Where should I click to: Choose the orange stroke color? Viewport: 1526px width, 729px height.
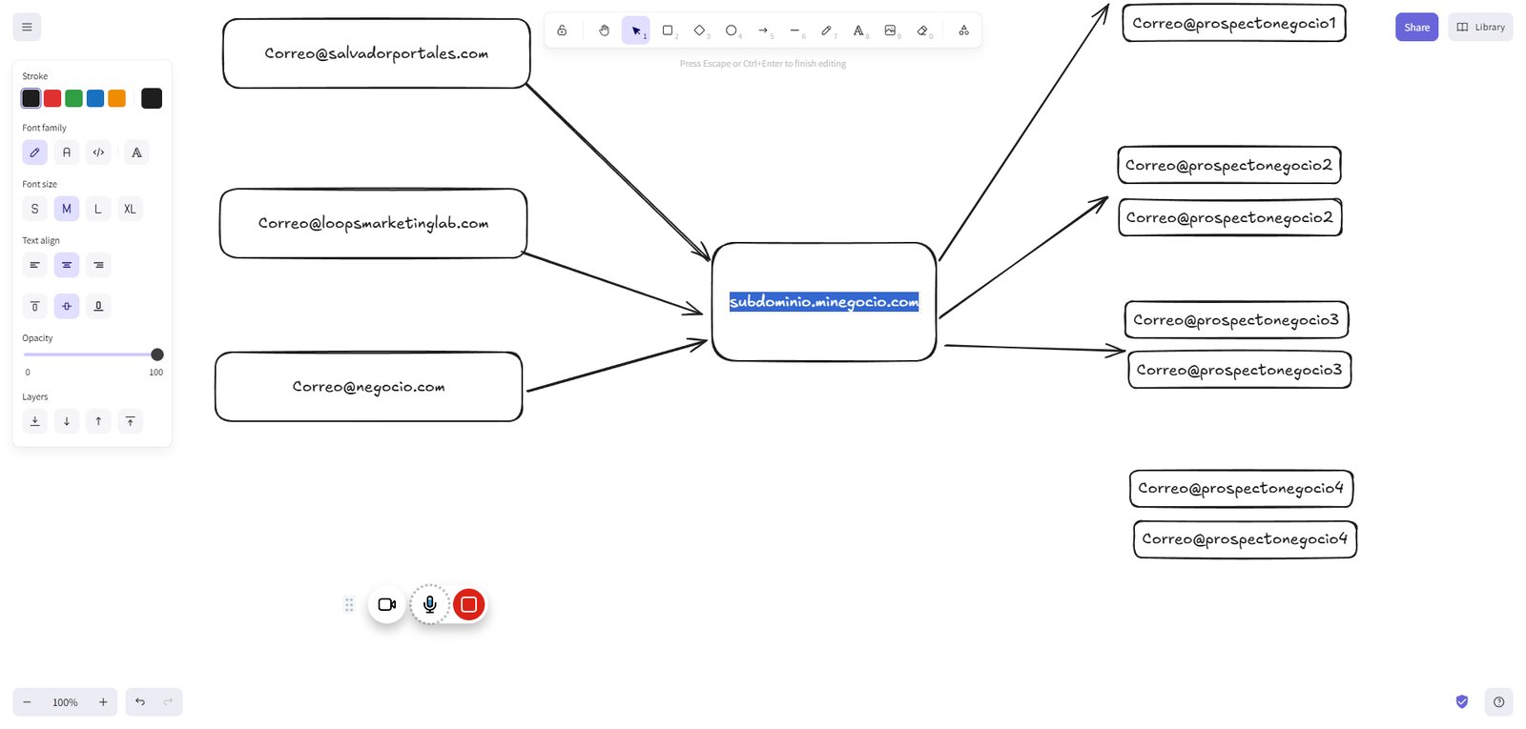(x=116, y=98)
